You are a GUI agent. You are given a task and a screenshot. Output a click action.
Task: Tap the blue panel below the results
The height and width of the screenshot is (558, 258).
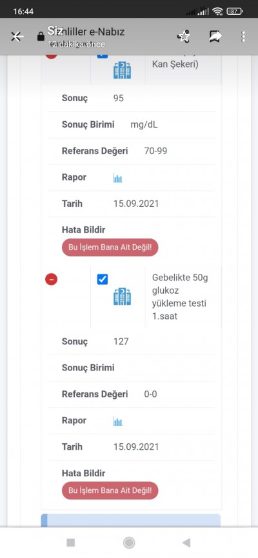pos(131,520)
